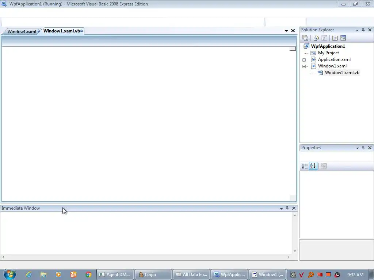
Task: Click the My Project folder icon
Action: [313, 53]
